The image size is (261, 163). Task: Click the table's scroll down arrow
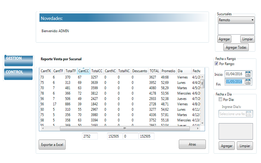click(202, 122)
